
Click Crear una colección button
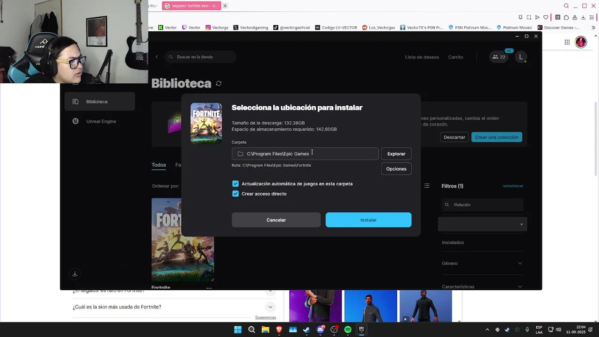pos(497,137)
